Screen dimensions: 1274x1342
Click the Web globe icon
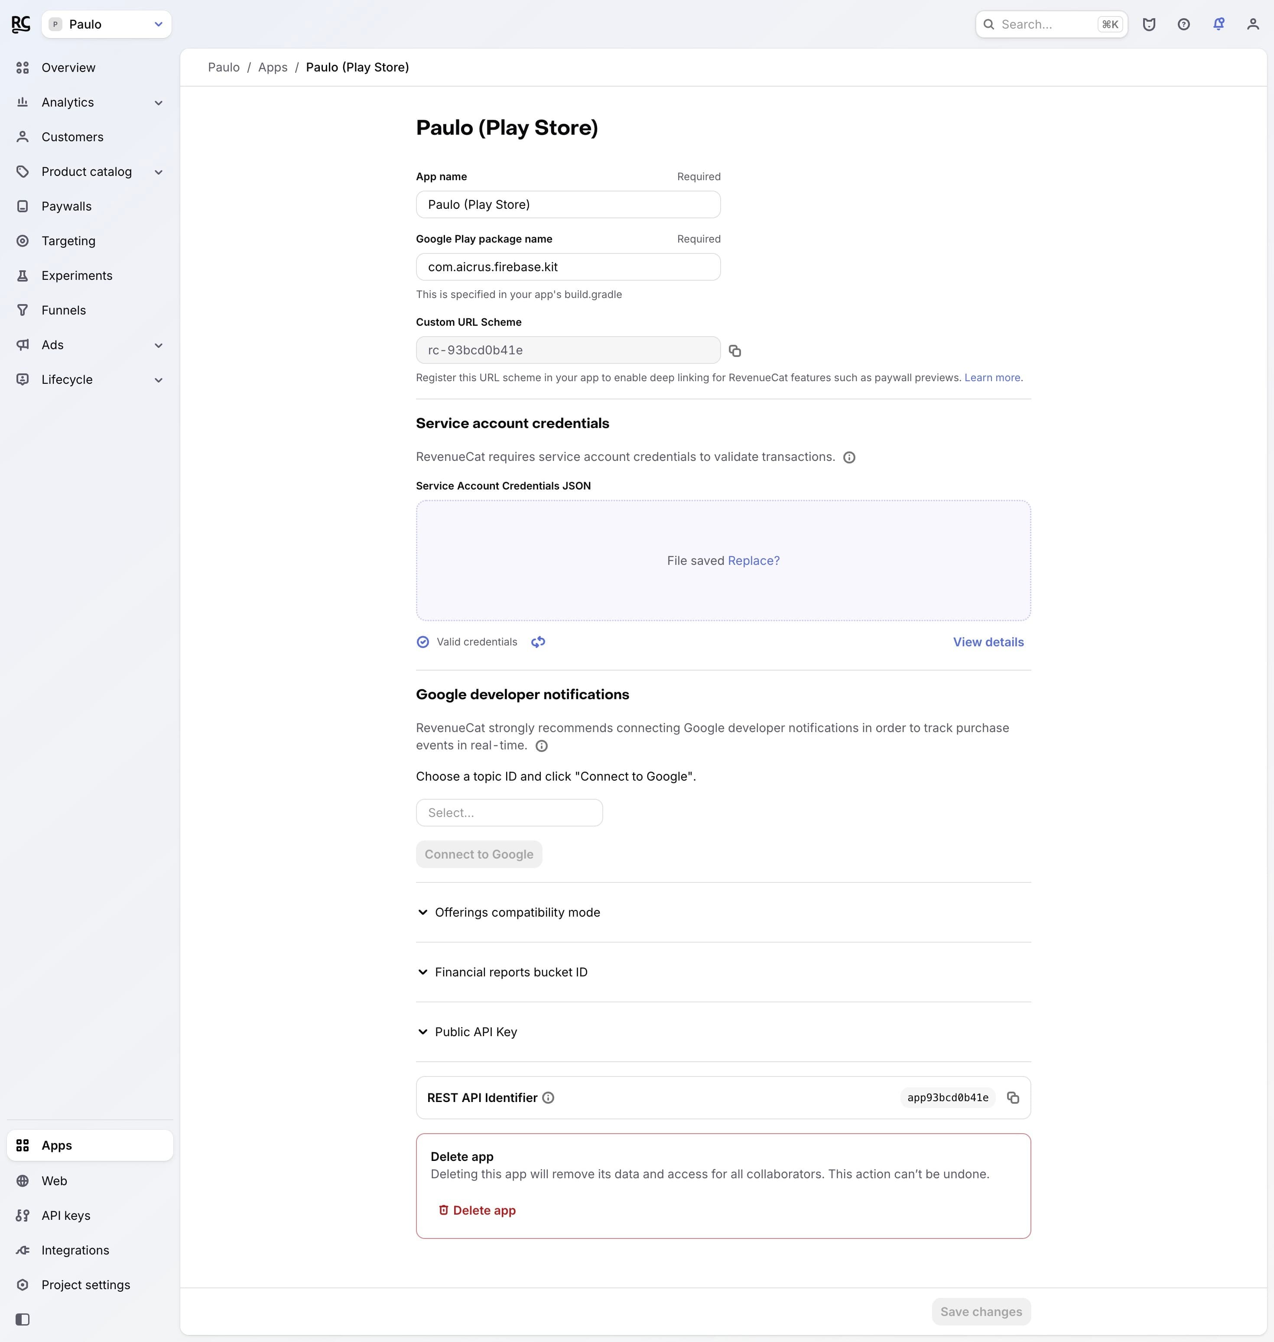coord(23,1181)
